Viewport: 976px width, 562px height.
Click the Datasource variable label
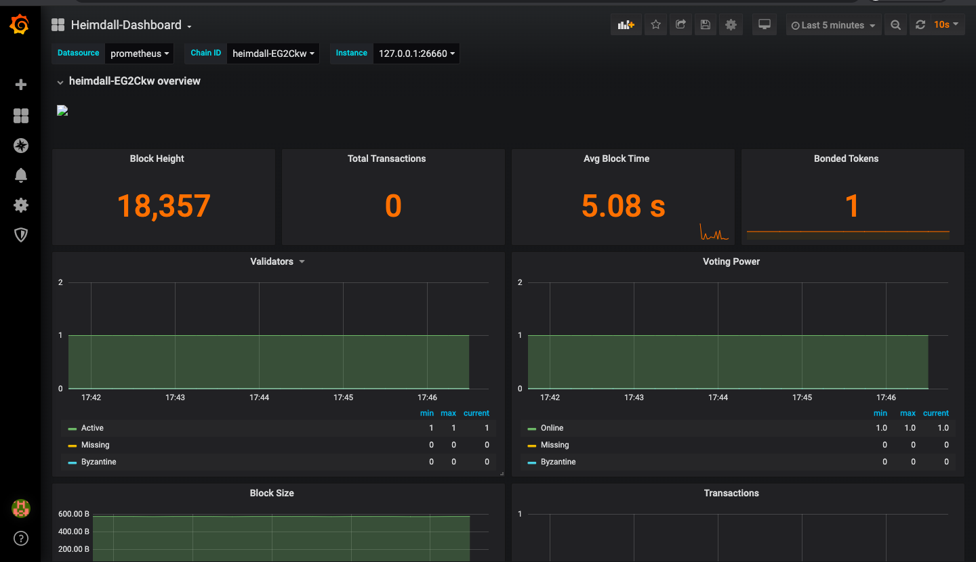(x=79, y=53)
